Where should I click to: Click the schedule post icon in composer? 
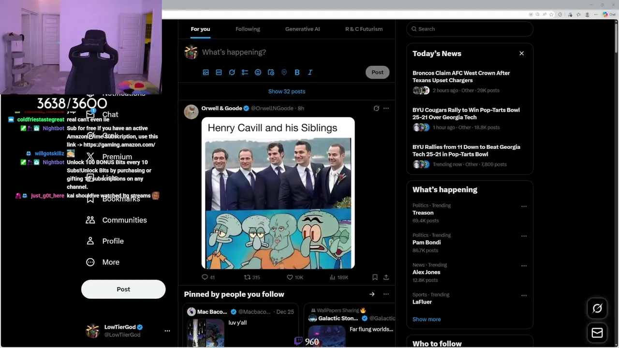[x=271, y=72]
